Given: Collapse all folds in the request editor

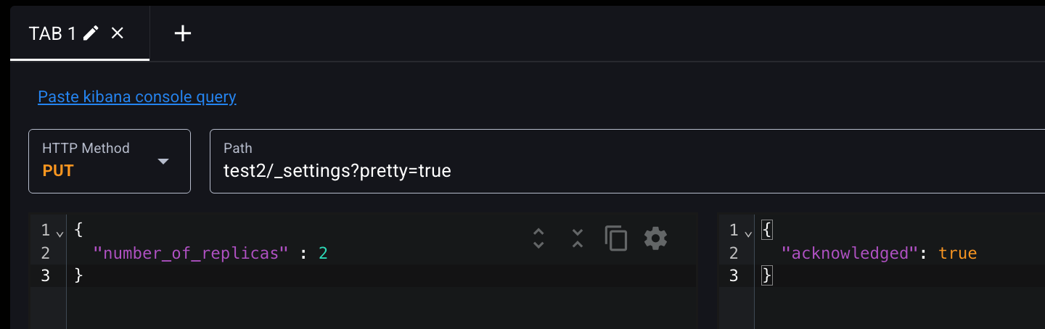Looking at the screenshot, I should pyautogui.click(x=578, y=238).
